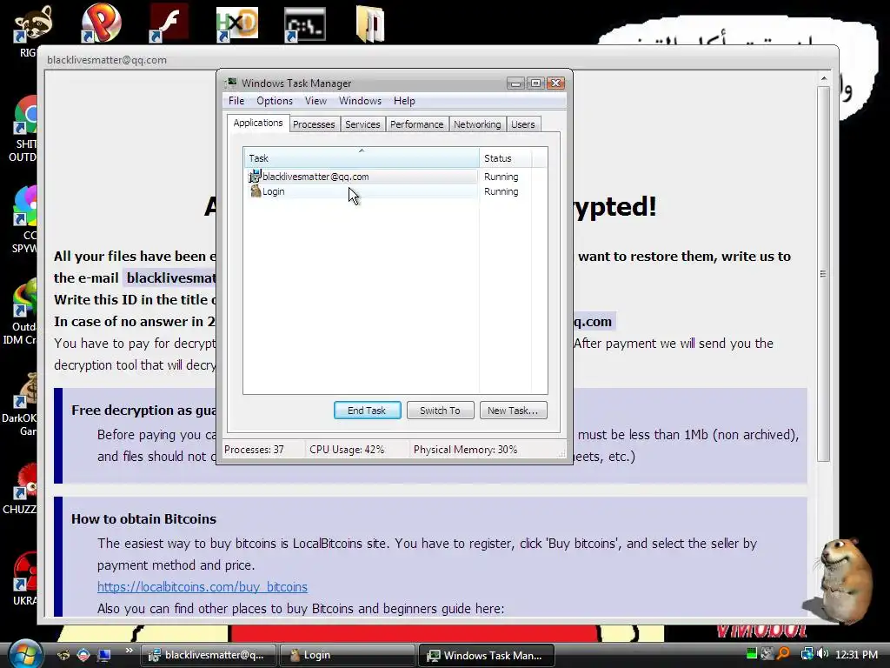Click Physical Memory: 30% status text

(x=465, y=450)
